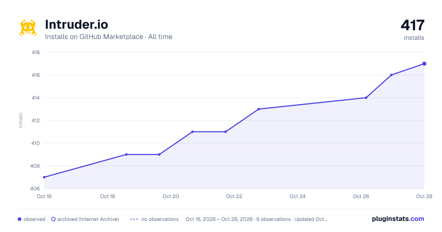The width and height of the screenshot is (442, 232).
Task: Select the second data point at 411 installs
Action: 225,132
